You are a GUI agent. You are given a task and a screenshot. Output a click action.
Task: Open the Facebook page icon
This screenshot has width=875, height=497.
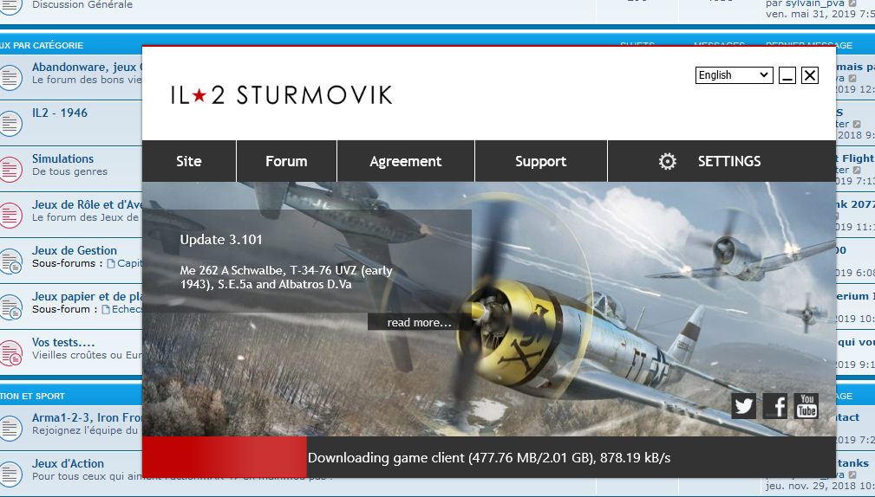[775, 405]
